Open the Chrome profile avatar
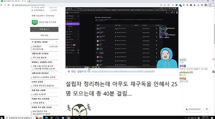 [205, 5]
